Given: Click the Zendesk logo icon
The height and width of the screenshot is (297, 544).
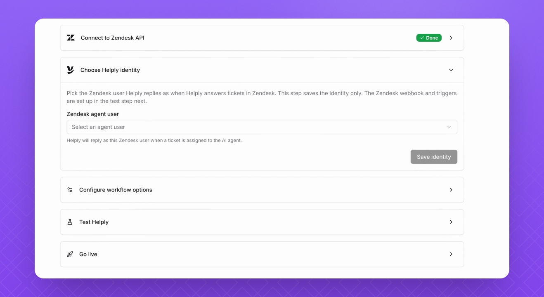Looking at the screenshot, I should (x=71, y=38).
